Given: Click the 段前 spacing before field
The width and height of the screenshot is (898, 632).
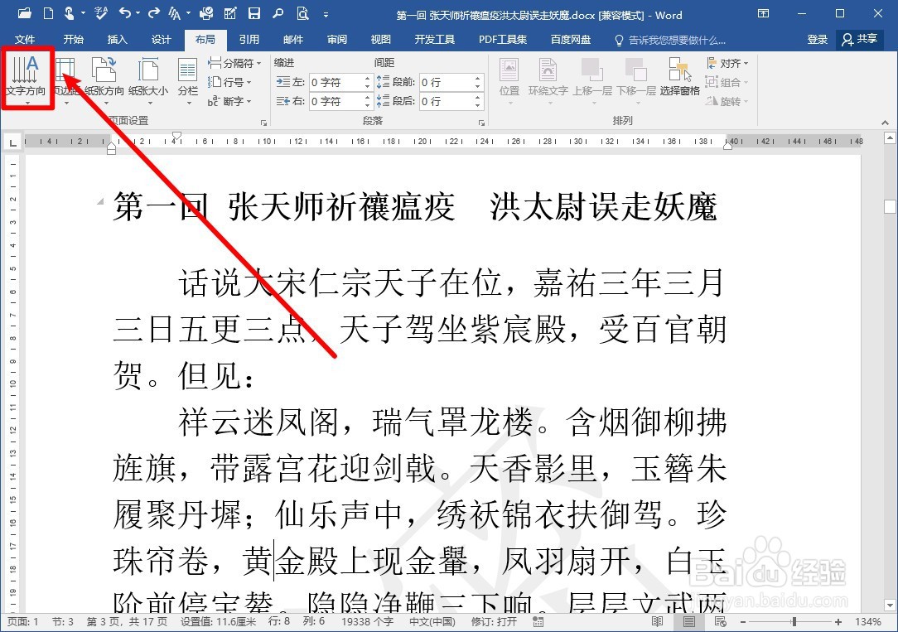Looking at the screenshot, I should (x=446, y=83).
